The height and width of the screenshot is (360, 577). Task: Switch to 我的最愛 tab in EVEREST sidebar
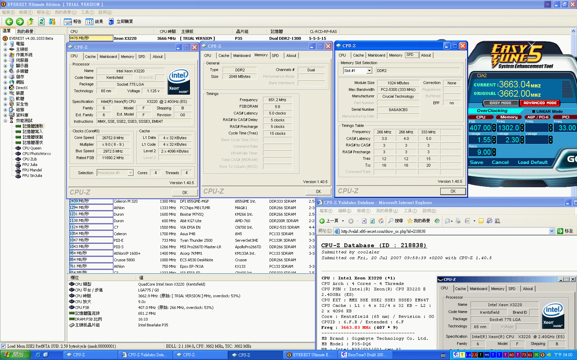(25, 31)
